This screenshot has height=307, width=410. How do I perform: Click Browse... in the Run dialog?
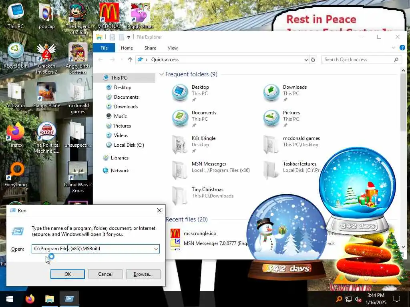click(143, 274)
